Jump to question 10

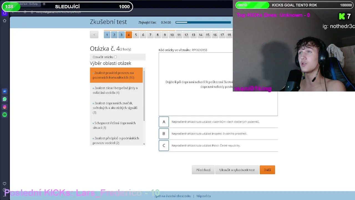172,35
